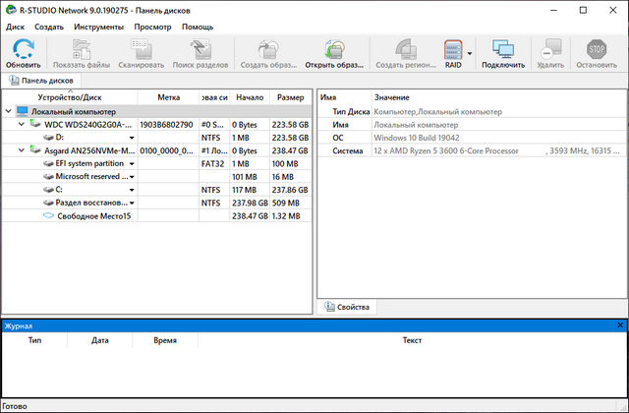This screenshot has width=629, height=413.
Task: Collapse the WDC WDS240G2G0A disk node
Action: (22, 125)
